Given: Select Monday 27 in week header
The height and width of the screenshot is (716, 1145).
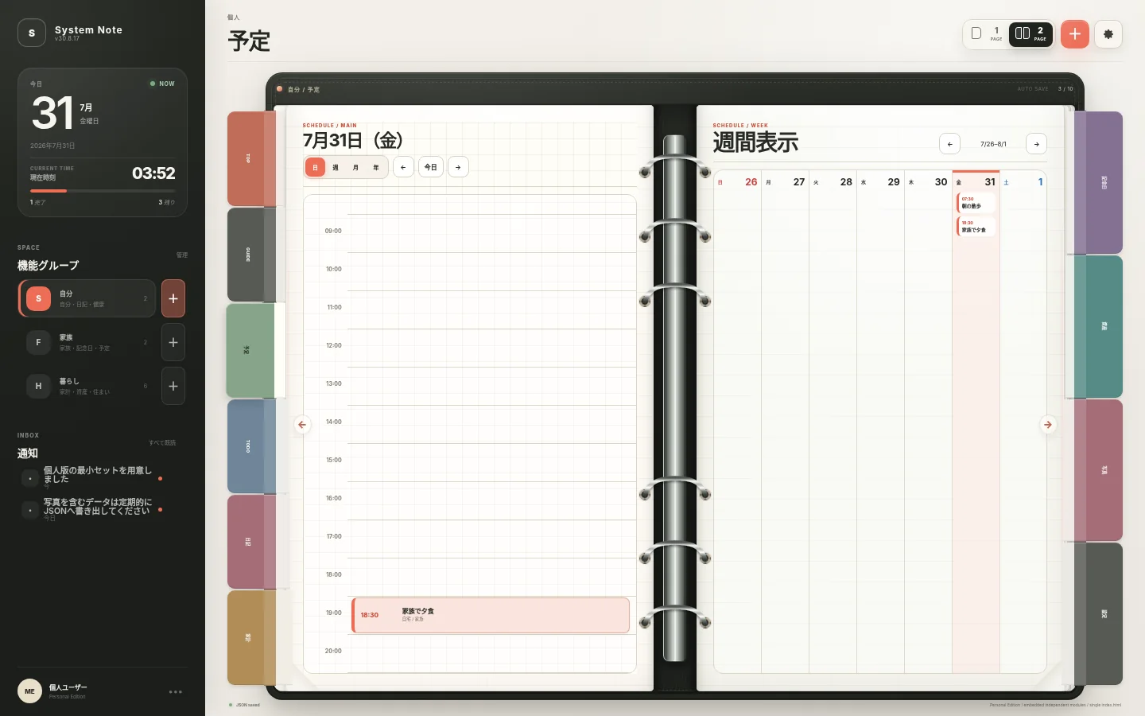Looking at the screenshot, I should [x=786, y=182].
